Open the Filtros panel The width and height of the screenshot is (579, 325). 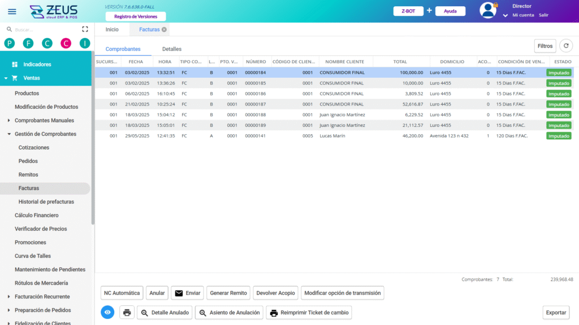coord(545,46)
